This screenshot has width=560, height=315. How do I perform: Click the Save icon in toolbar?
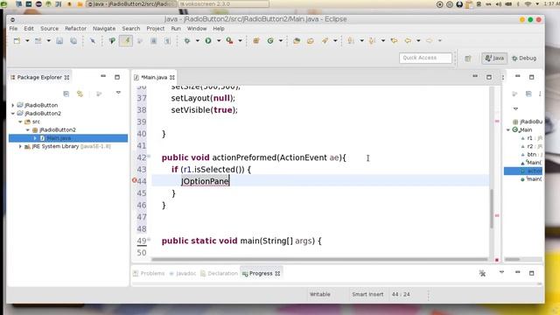[59, 41]
